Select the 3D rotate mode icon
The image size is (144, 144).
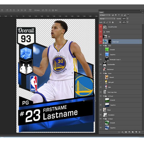(43, 10)
